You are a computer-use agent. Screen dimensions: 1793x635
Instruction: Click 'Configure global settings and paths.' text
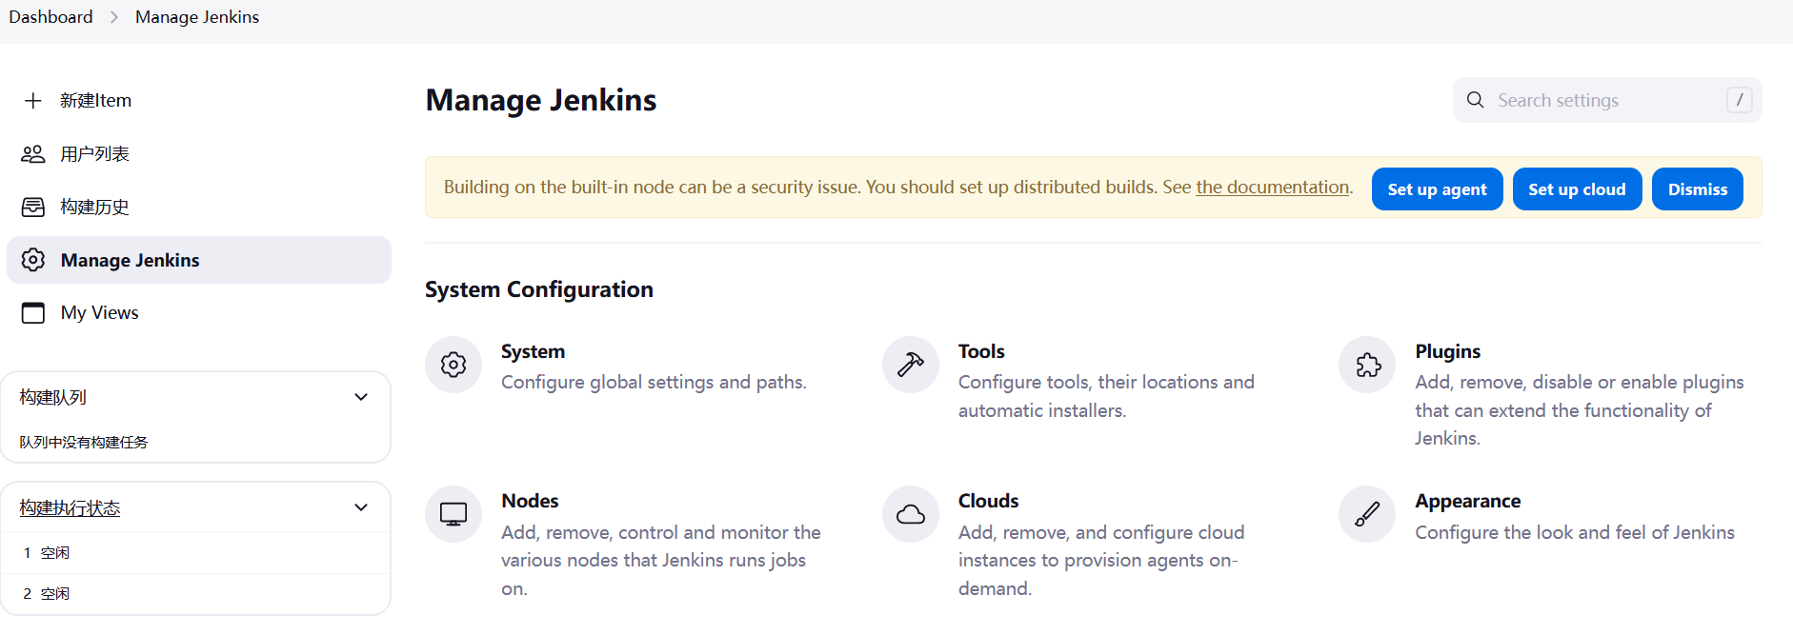click(x=654, y=382)
